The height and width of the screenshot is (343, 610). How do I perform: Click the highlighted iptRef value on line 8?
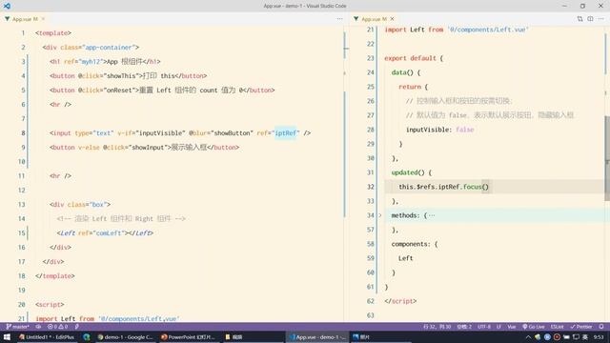[x=286, y=133]
